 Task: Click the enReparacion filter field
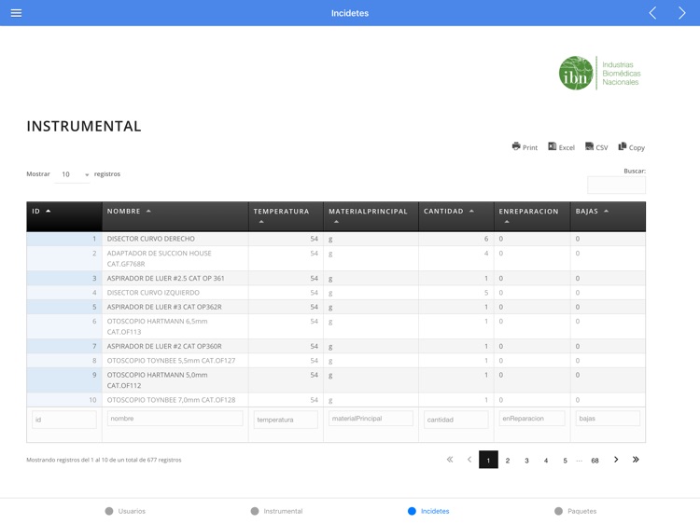click(x=532, y=419)
